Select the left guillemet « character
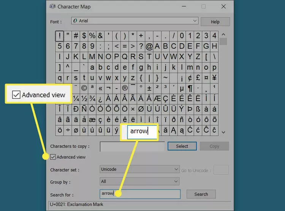285x211 pixels. coord(100,88)
